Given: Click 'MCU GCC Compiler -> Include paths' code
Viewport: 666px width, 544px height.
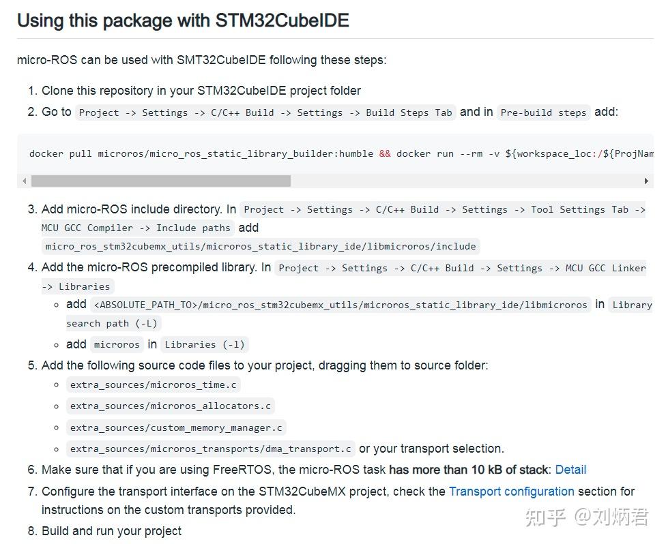Looking at the screenshot, I should [x=136, y=228].
